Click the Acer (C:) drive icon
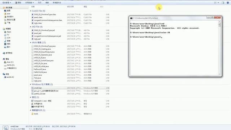231x130 pixels. click(x=5, y=62)
